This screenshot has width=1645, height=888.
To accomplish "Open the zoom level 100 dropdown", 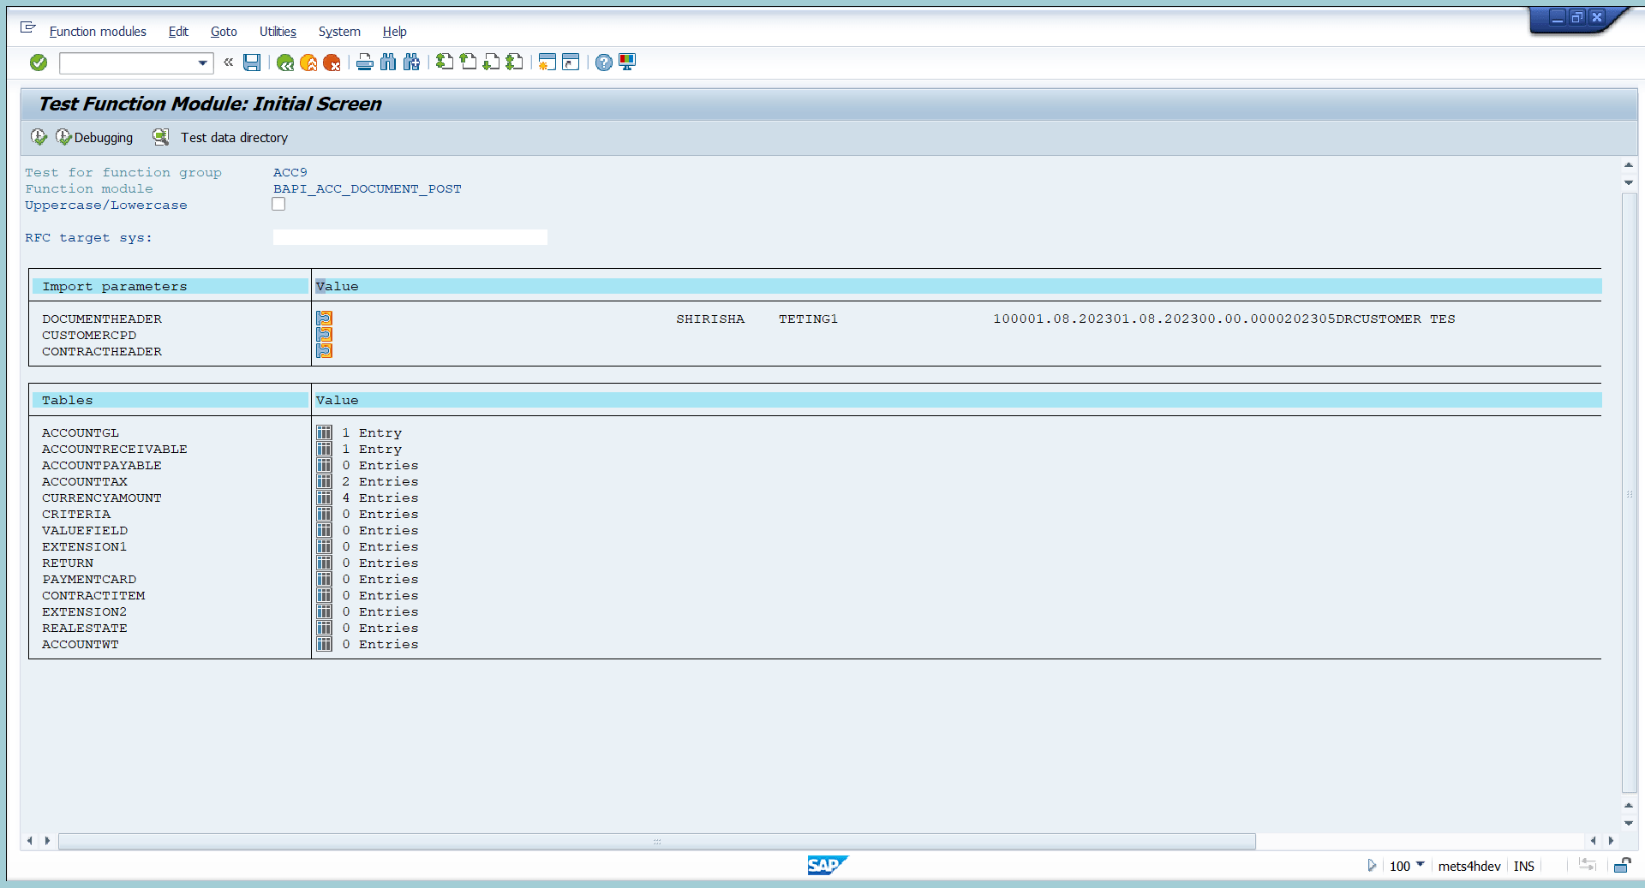I will pyautogui.click(x=1421, y=866).
